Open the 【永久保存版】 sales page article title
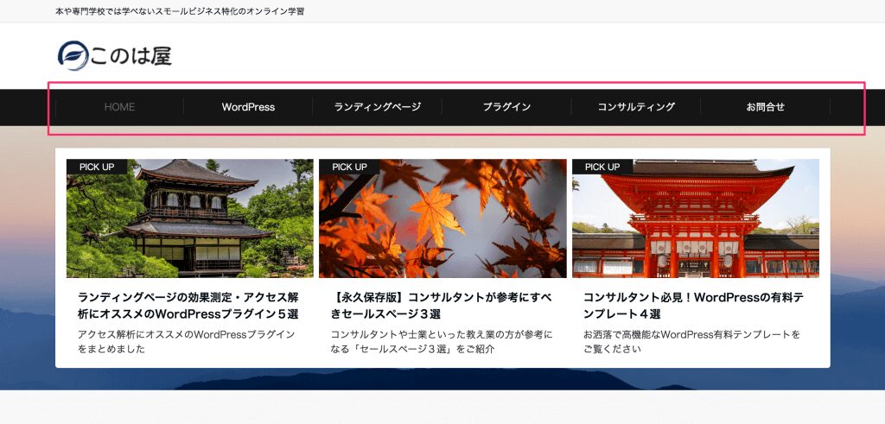 pyautogui.click(x=442, y=306)
